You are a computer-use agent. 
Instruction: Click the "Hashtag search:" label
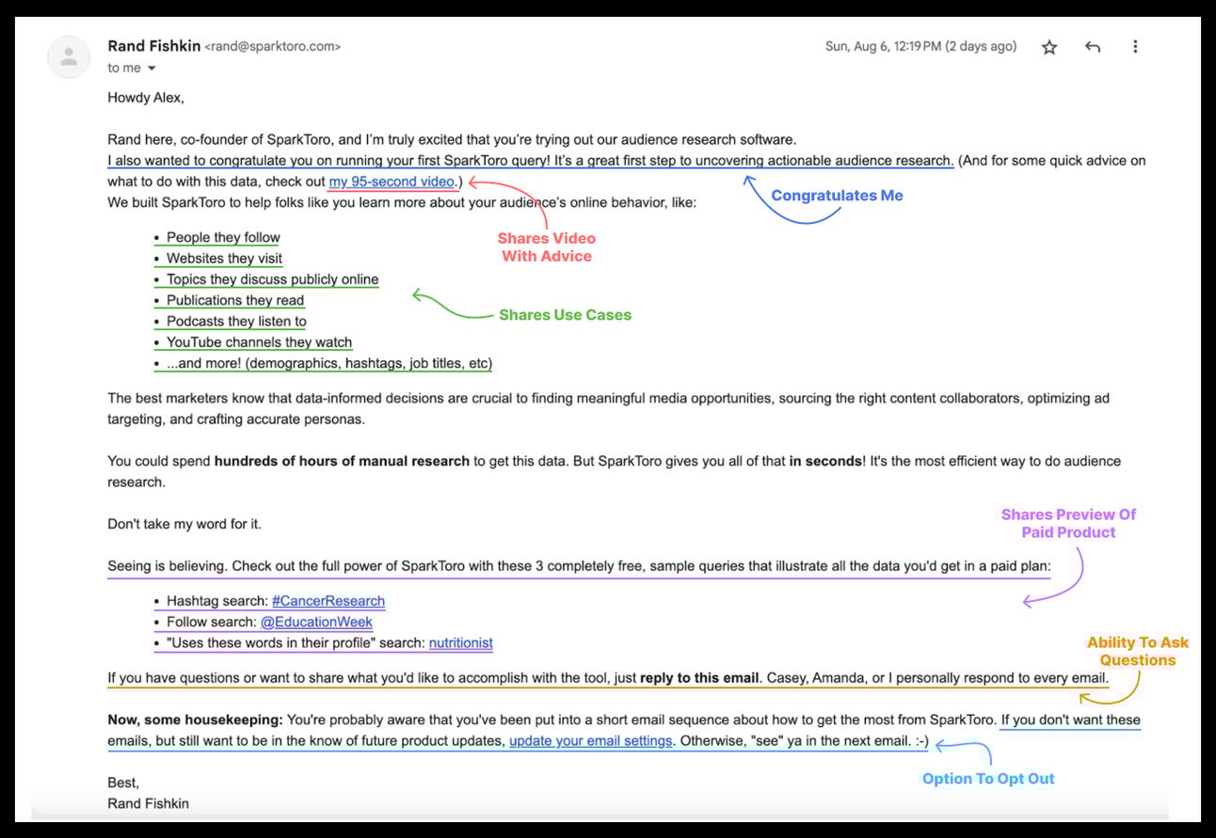[x=217, y=601]
